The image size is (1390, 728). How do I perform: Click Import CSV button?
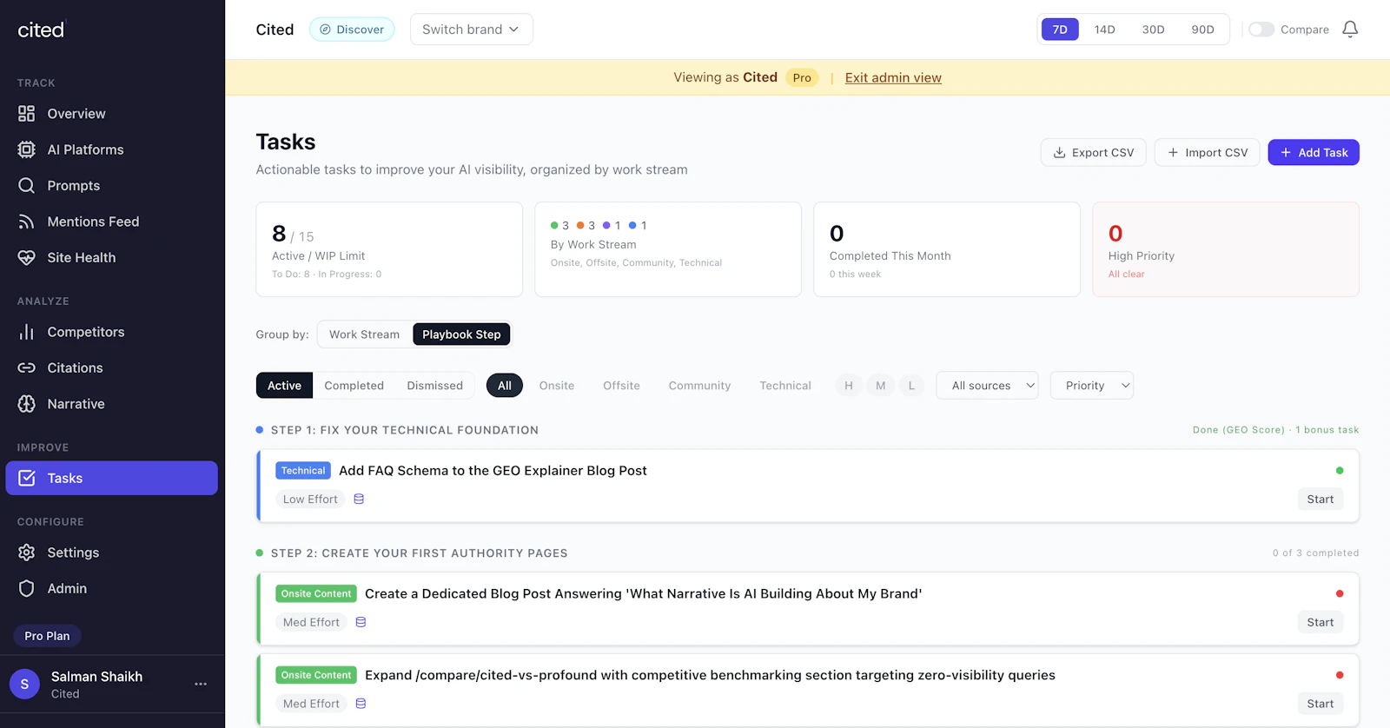point(1207,153)
